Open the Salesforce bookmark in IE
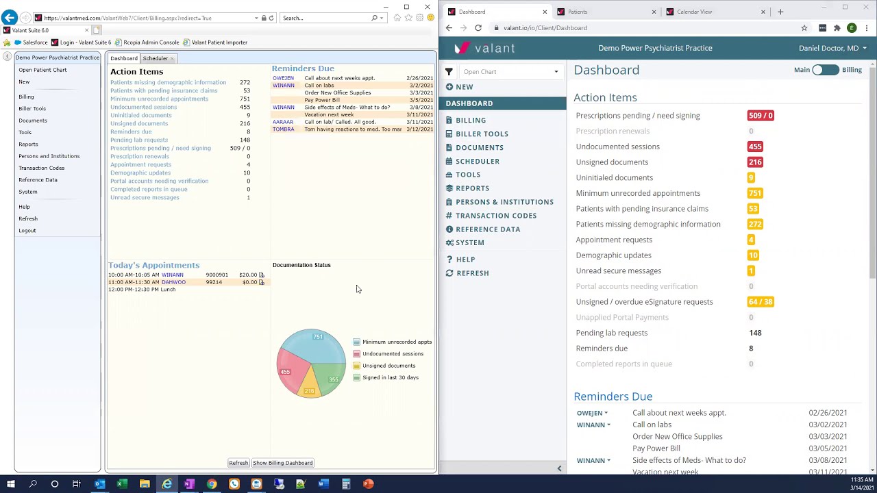This screenshot has height=493, width=877. pyautogui.click(x=31, y=42)
